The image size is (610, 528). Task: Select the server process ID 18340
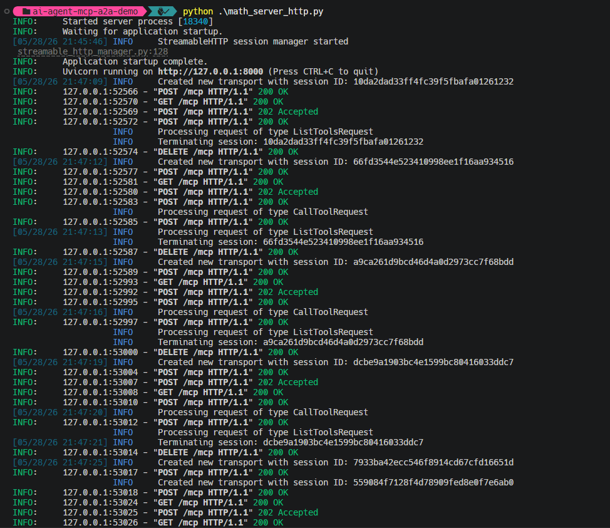tap(195, 22)
